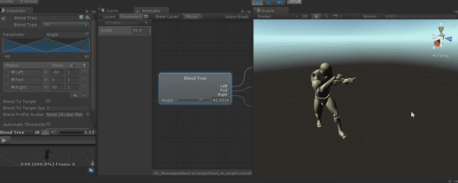Toggle mirror checkbox for Left motion
The width and height of the screenshot is (458, 183).
84,72
